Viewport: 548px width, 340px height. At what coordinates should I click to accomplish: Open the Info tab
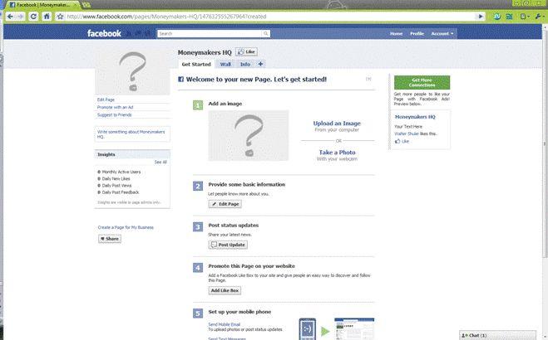[x=245, y=64]
